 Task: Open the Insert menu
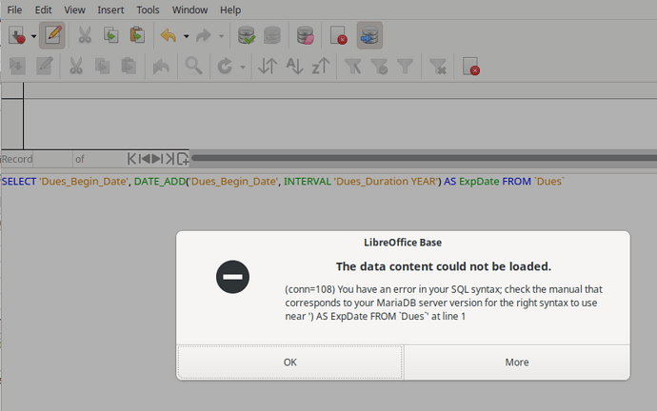click(110, 10)
